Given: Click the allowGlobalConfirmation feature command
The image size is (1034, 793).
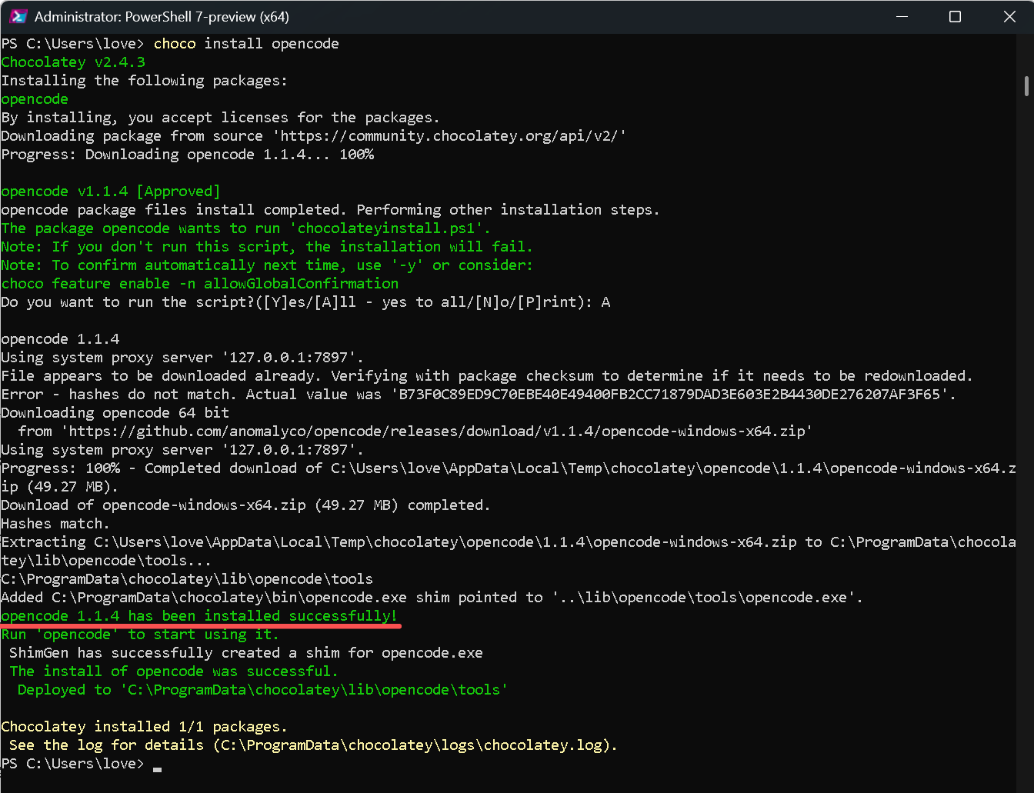Looking at the screenshot, I should click(200, 283).
